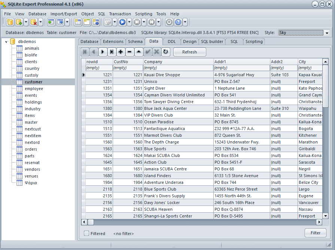Click the grey step-forward toolbar icon
The width and height of the screenshot is (335, 250).
coord(137,22)
